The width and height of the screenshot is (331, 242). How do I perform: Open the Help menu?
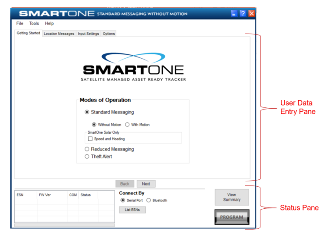[49, 23]
